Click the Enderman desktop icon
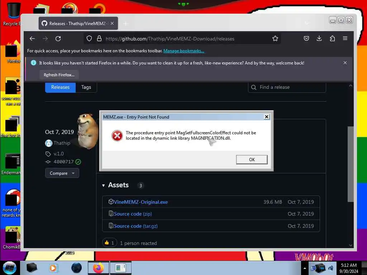This screenshot has width=367, height=275. click(11, 164)
